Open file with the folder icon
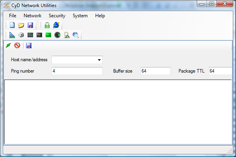 [21, 25]
